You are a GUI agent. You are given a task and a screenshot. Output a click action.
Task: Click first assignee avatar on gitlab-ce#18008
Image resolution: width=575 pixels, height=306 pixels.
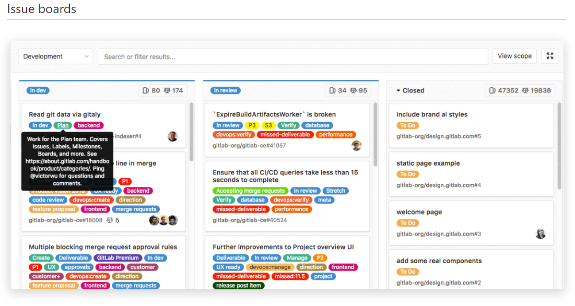[154, 220]
